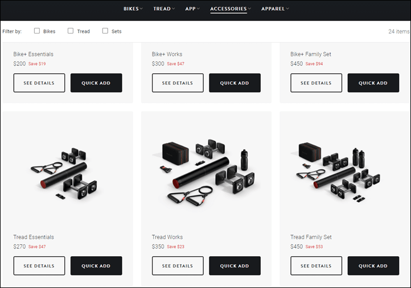Open the Accessories navigation menu

(x=228, y=9)
